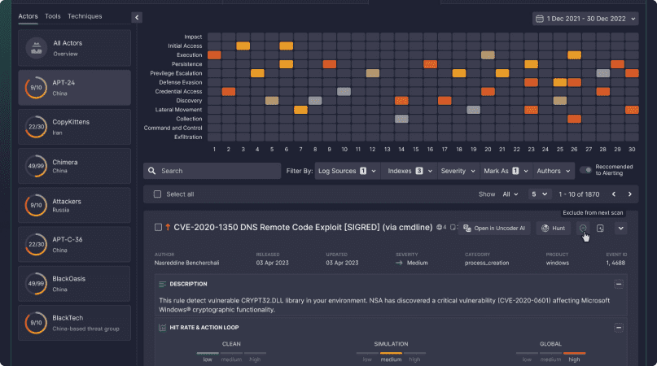The image size is (657, 366).
Task: Open the Severity filter dropdown
Action: [x=457, y=171]
